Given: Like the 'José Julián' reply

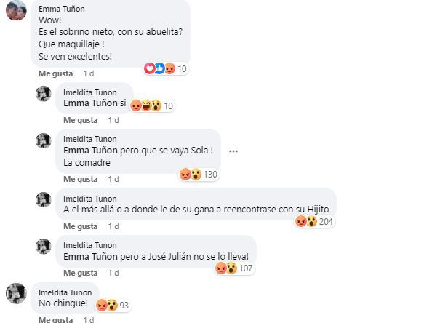Looking at the screenshot, I should (80, 273).
